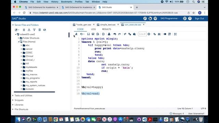Run the SAS code with running-man icon

click(x=76, y=34)
